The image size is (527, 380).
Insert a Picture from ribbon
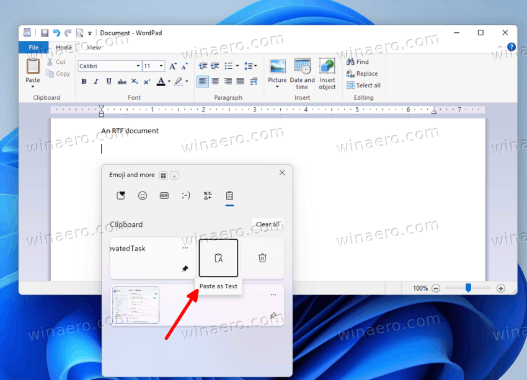[x=277, y=66]
